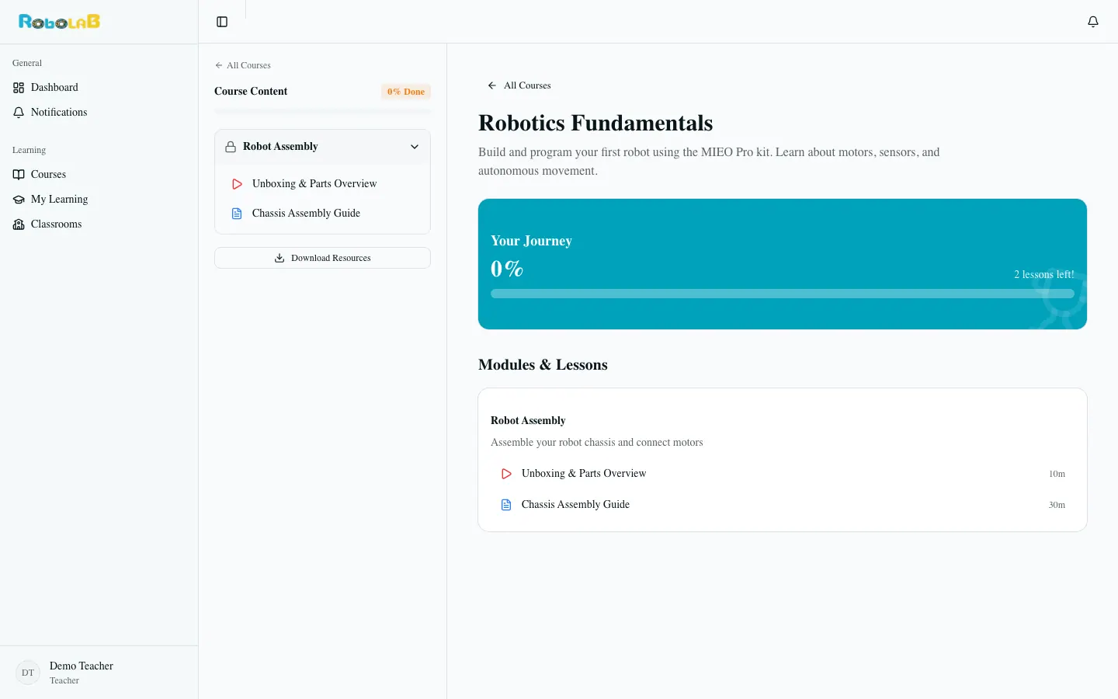
Task: Click All Courses link above Course Content
Action: point(242,65)
